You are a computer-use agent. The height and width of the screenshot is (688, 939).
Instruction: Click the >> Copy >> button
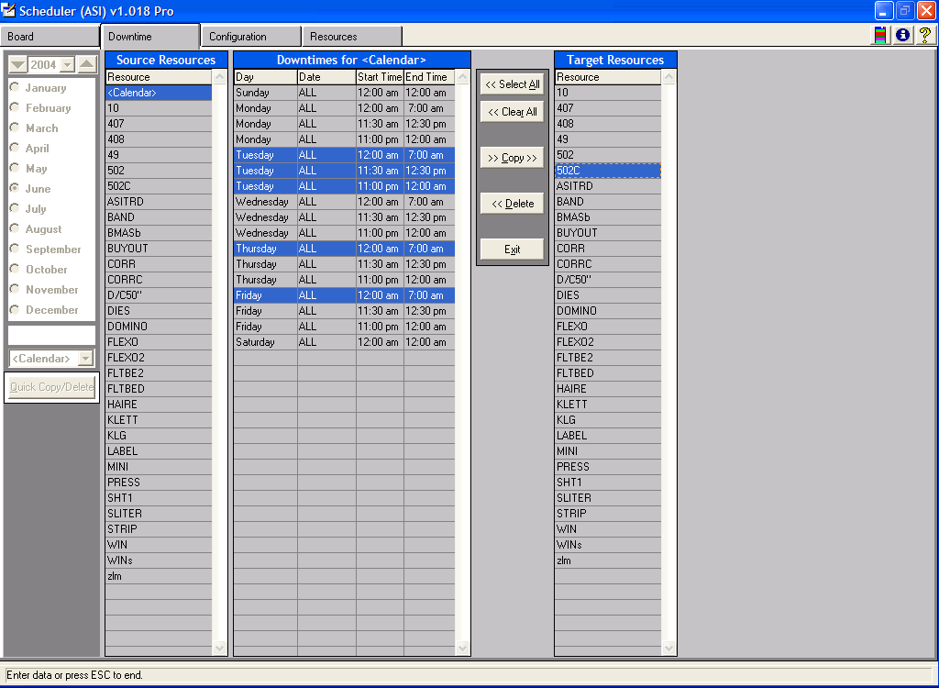click(512, 158)
